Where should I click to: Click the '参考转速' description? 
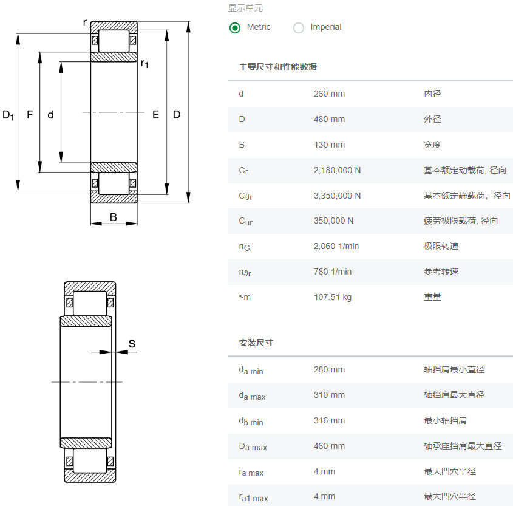pos(441,272)
